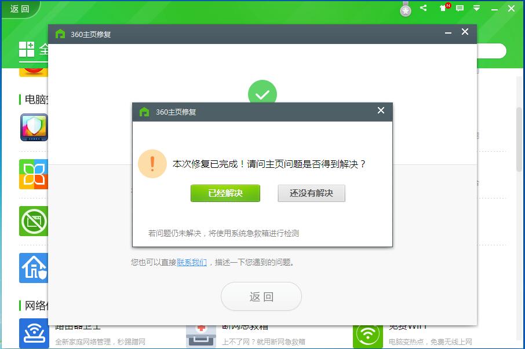Click the 返回 button at dialog bottom
Image resolution: width=525 pixels, height=349 pixels.
(x=261, y=296)
